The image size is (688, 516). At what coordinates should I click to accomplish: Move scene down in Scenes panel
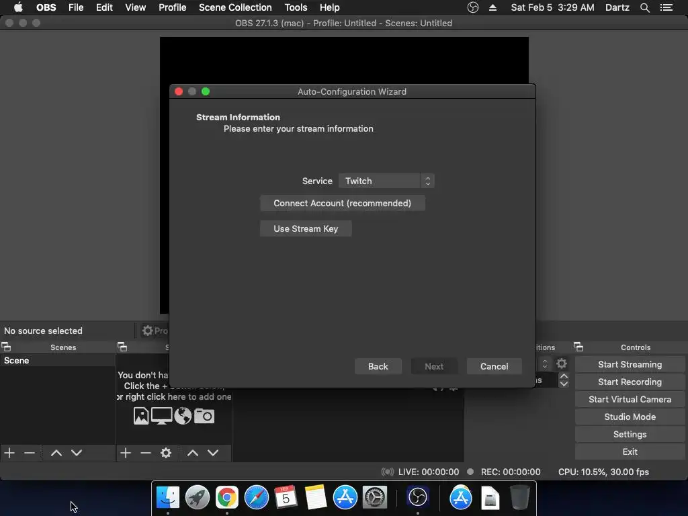click(x=77, y=453)
